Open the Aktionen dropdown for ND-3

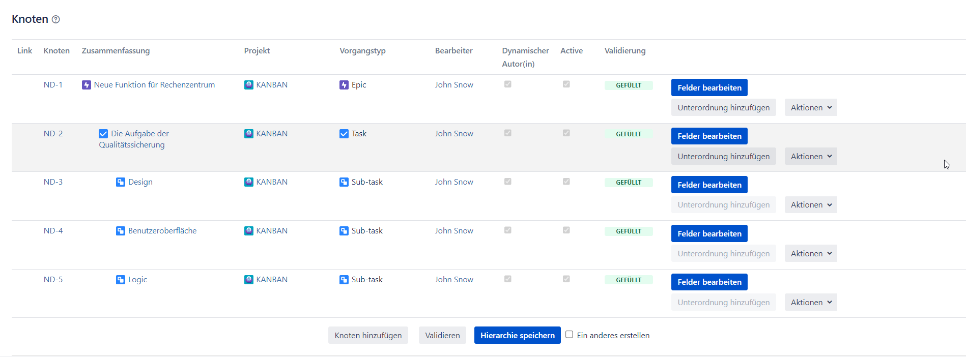point(810,205)
